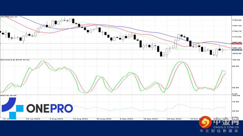Click the RSI panel's 100.00 axis label
This screenshot has height=136, width=243.
point(236,95)
